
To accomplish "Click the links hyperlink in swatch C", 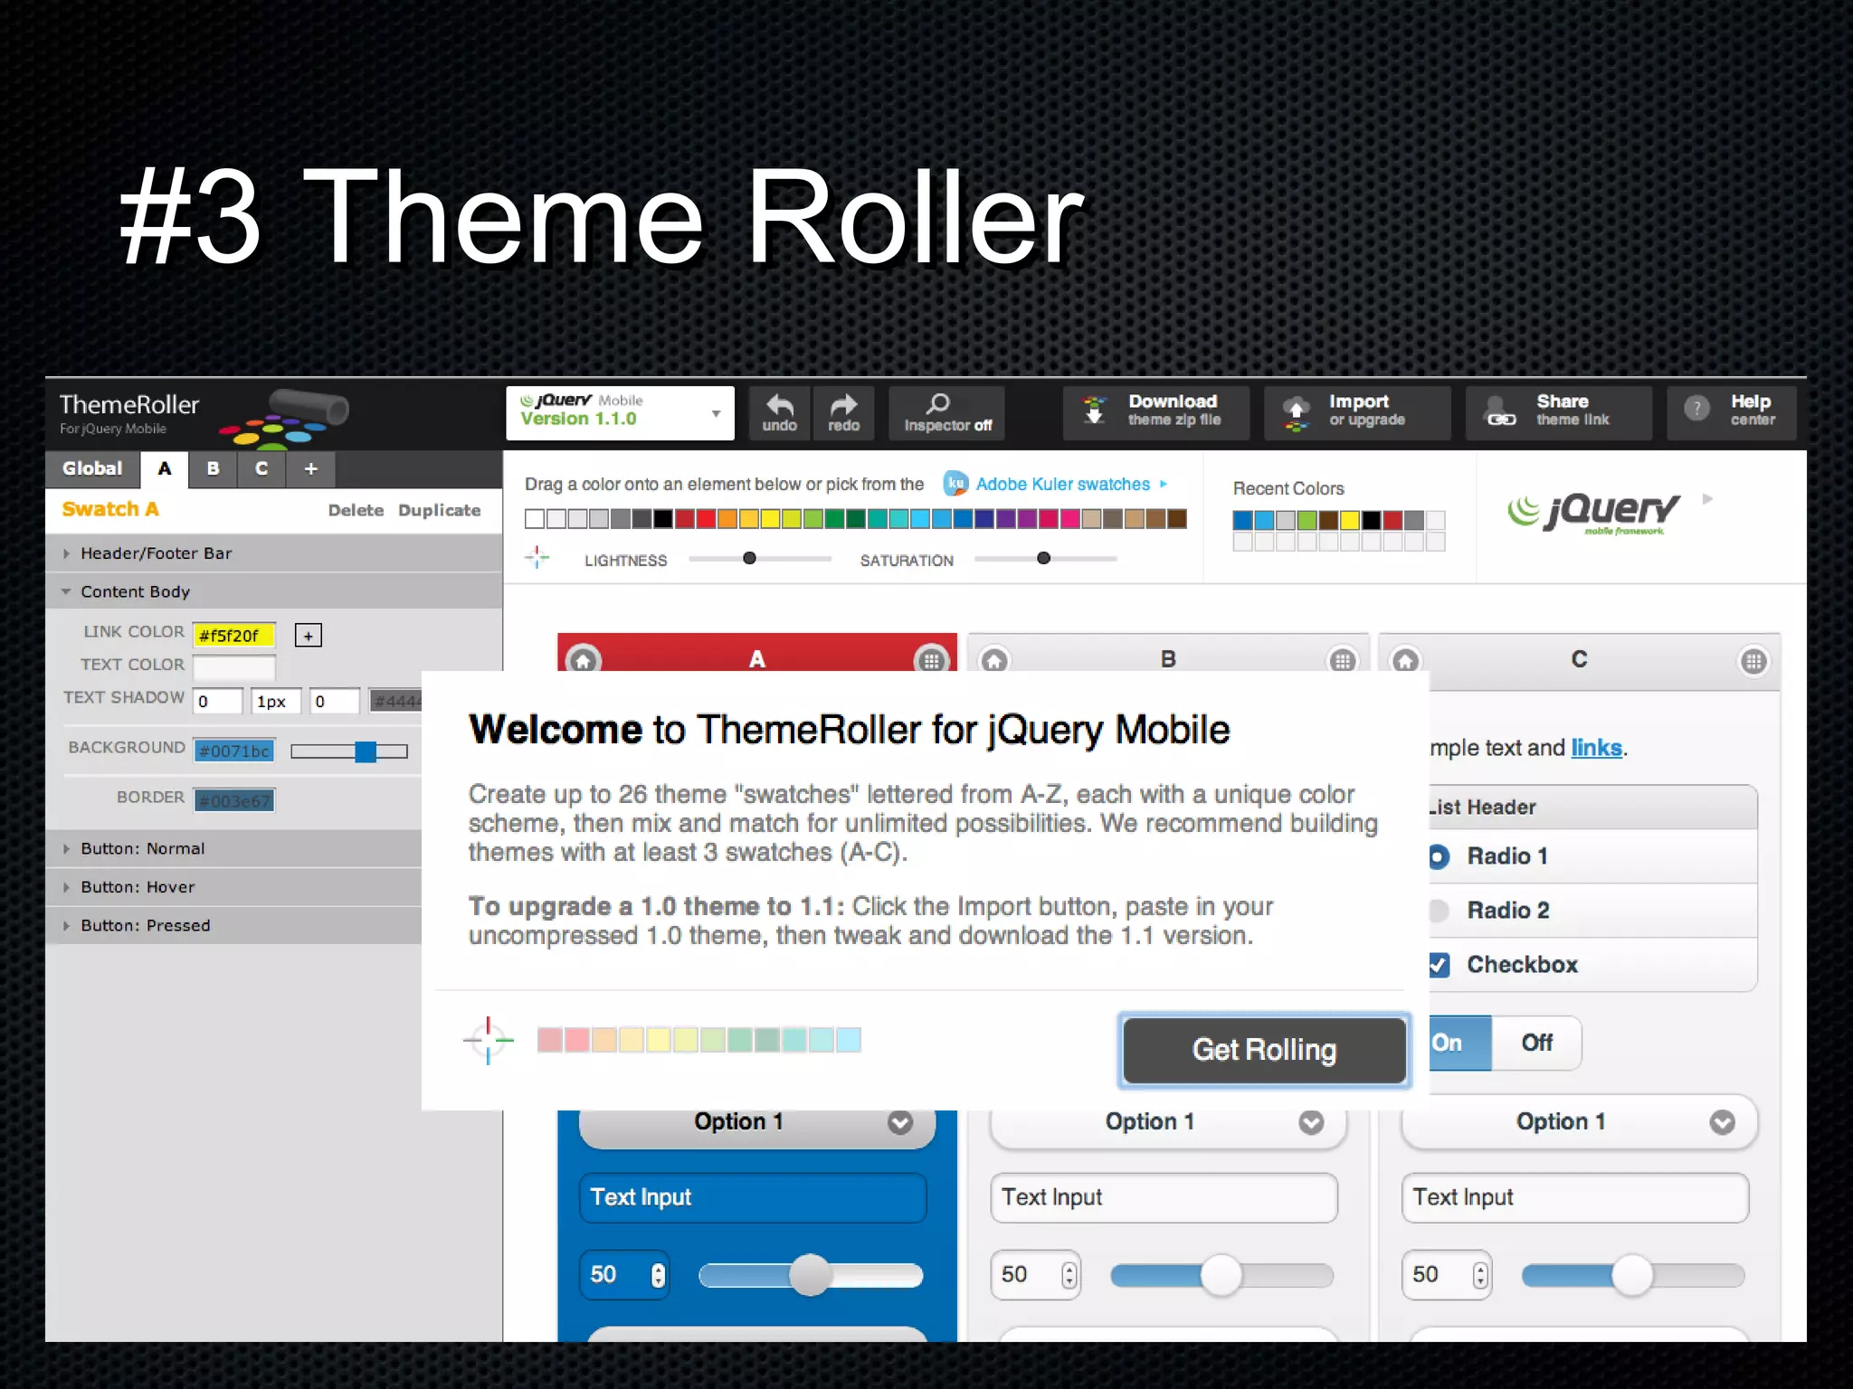I will pyautogui.click(x=1596, y=748).
